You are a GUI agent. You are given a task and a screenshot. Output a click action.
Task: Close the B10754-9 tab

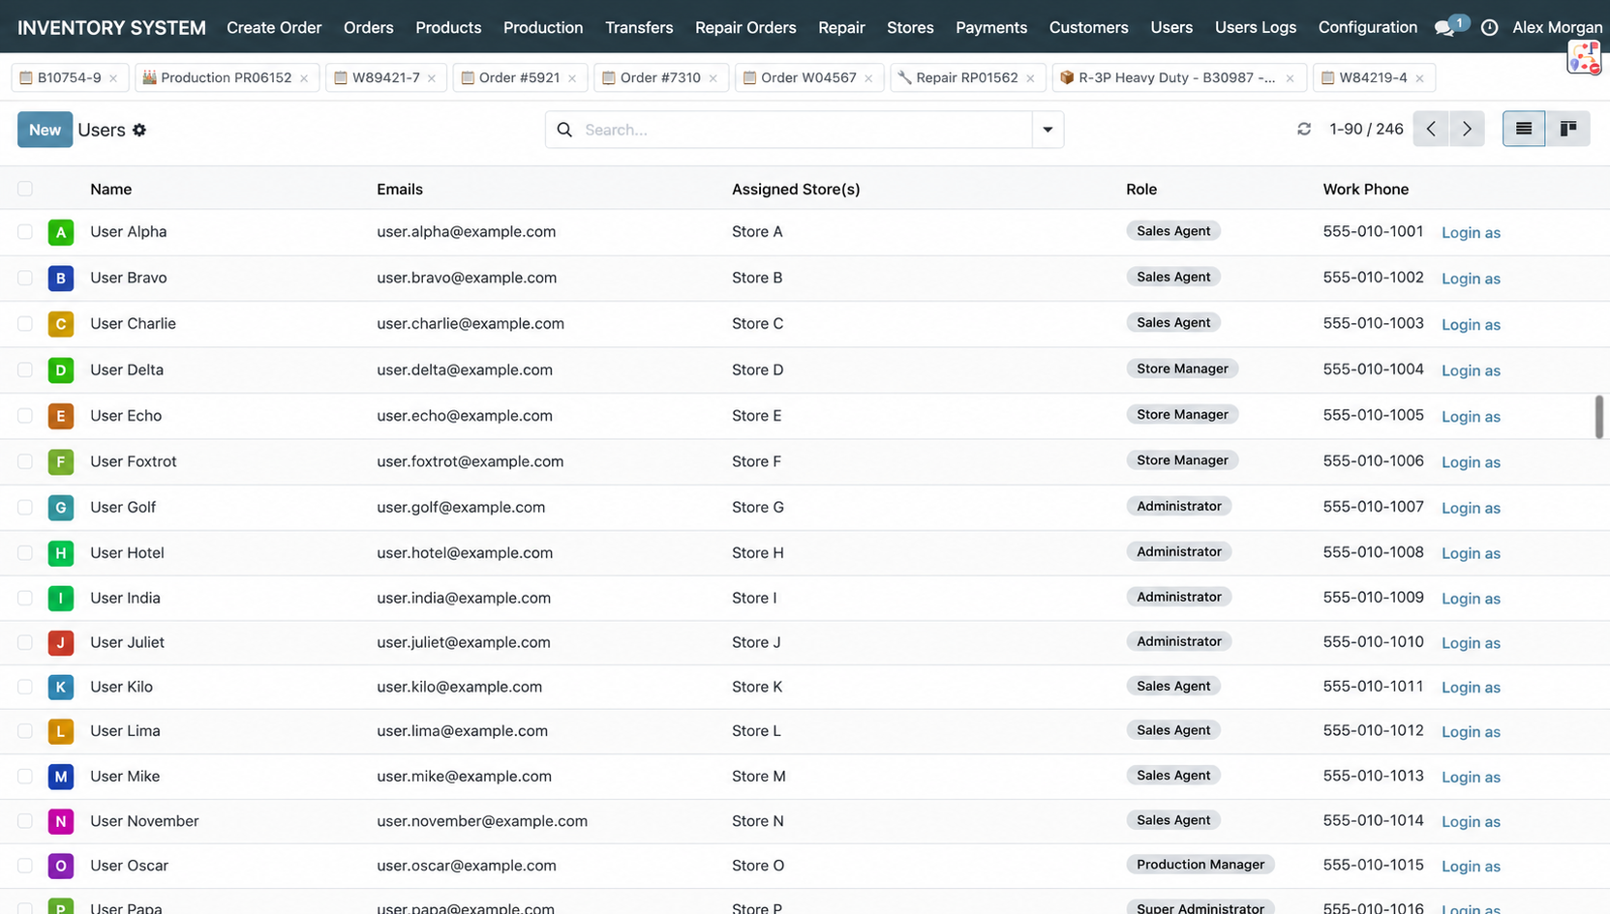point(113,78)
